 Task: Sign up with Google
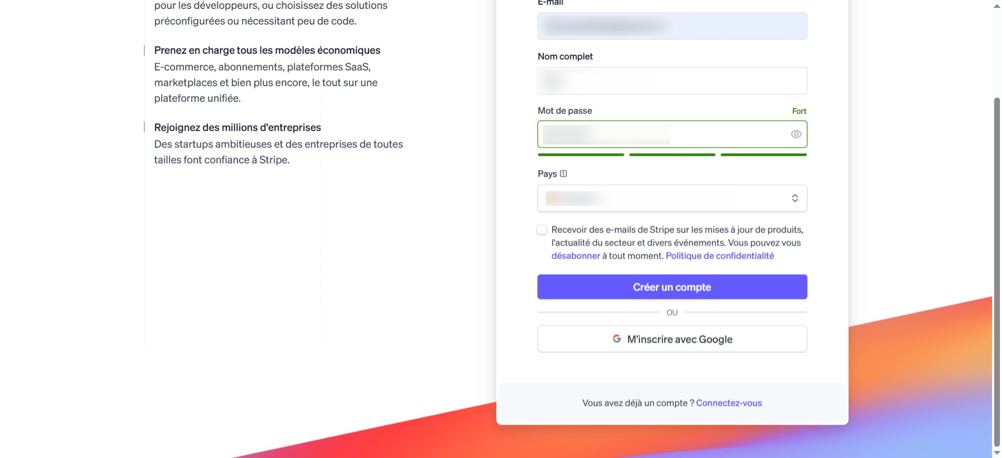coord(672,339)
